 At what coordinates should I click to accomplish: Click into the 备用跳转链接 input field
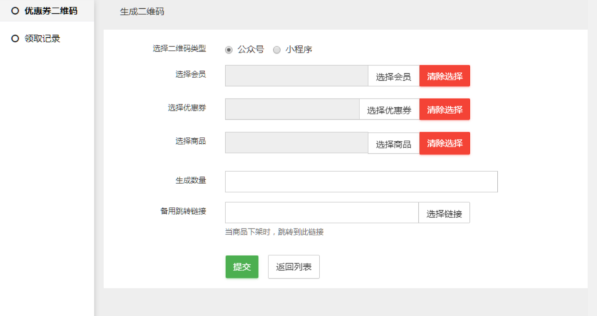(321, 213)
